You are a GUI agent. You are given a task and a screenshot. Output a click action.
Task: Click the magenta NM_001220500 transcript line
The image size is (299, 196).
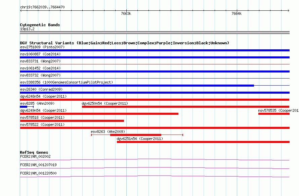click(155, 177)
